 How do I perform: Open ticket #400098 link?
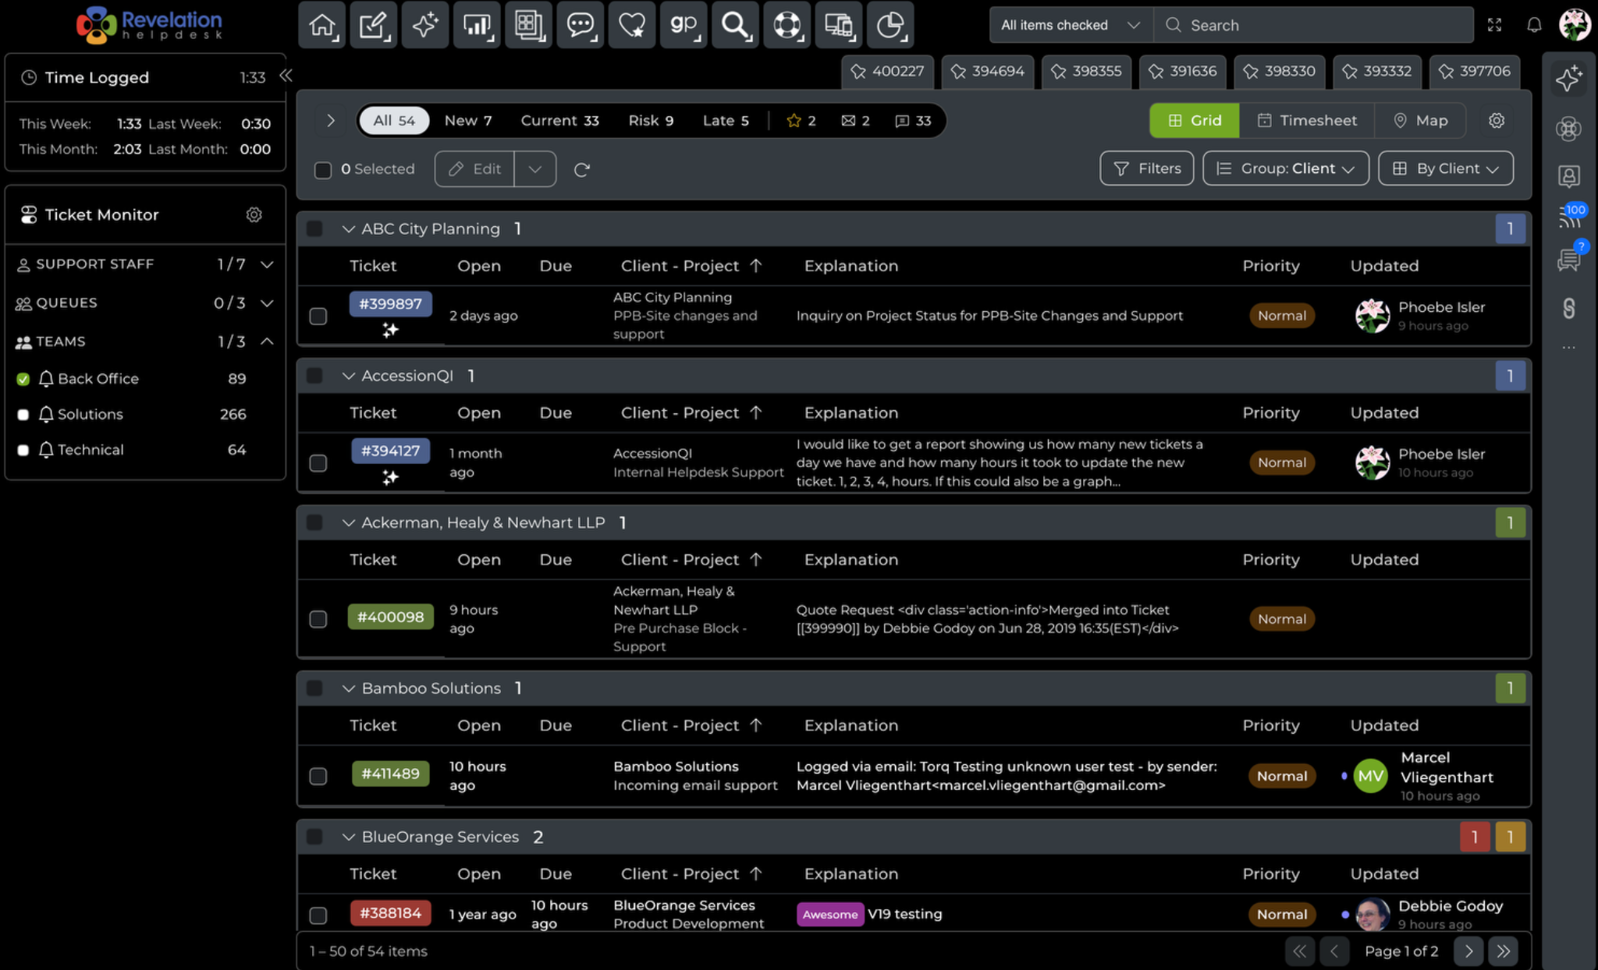pyautogui.click(x=390, y=618)
